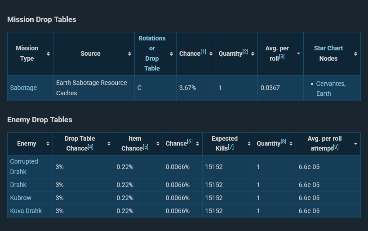The width and height of the screenshot is (368, 231).
Task: Select Earth Sabotage Resource Caches cell
Action: (x=94, y=88)
